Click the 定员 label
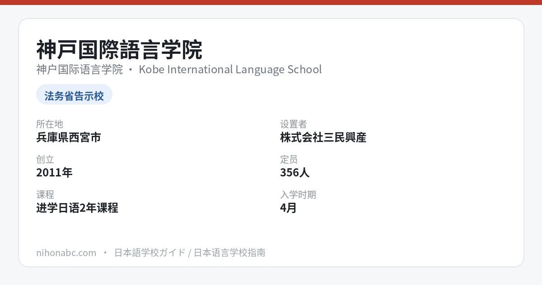 pyautogui.click(x=289, y=159)
